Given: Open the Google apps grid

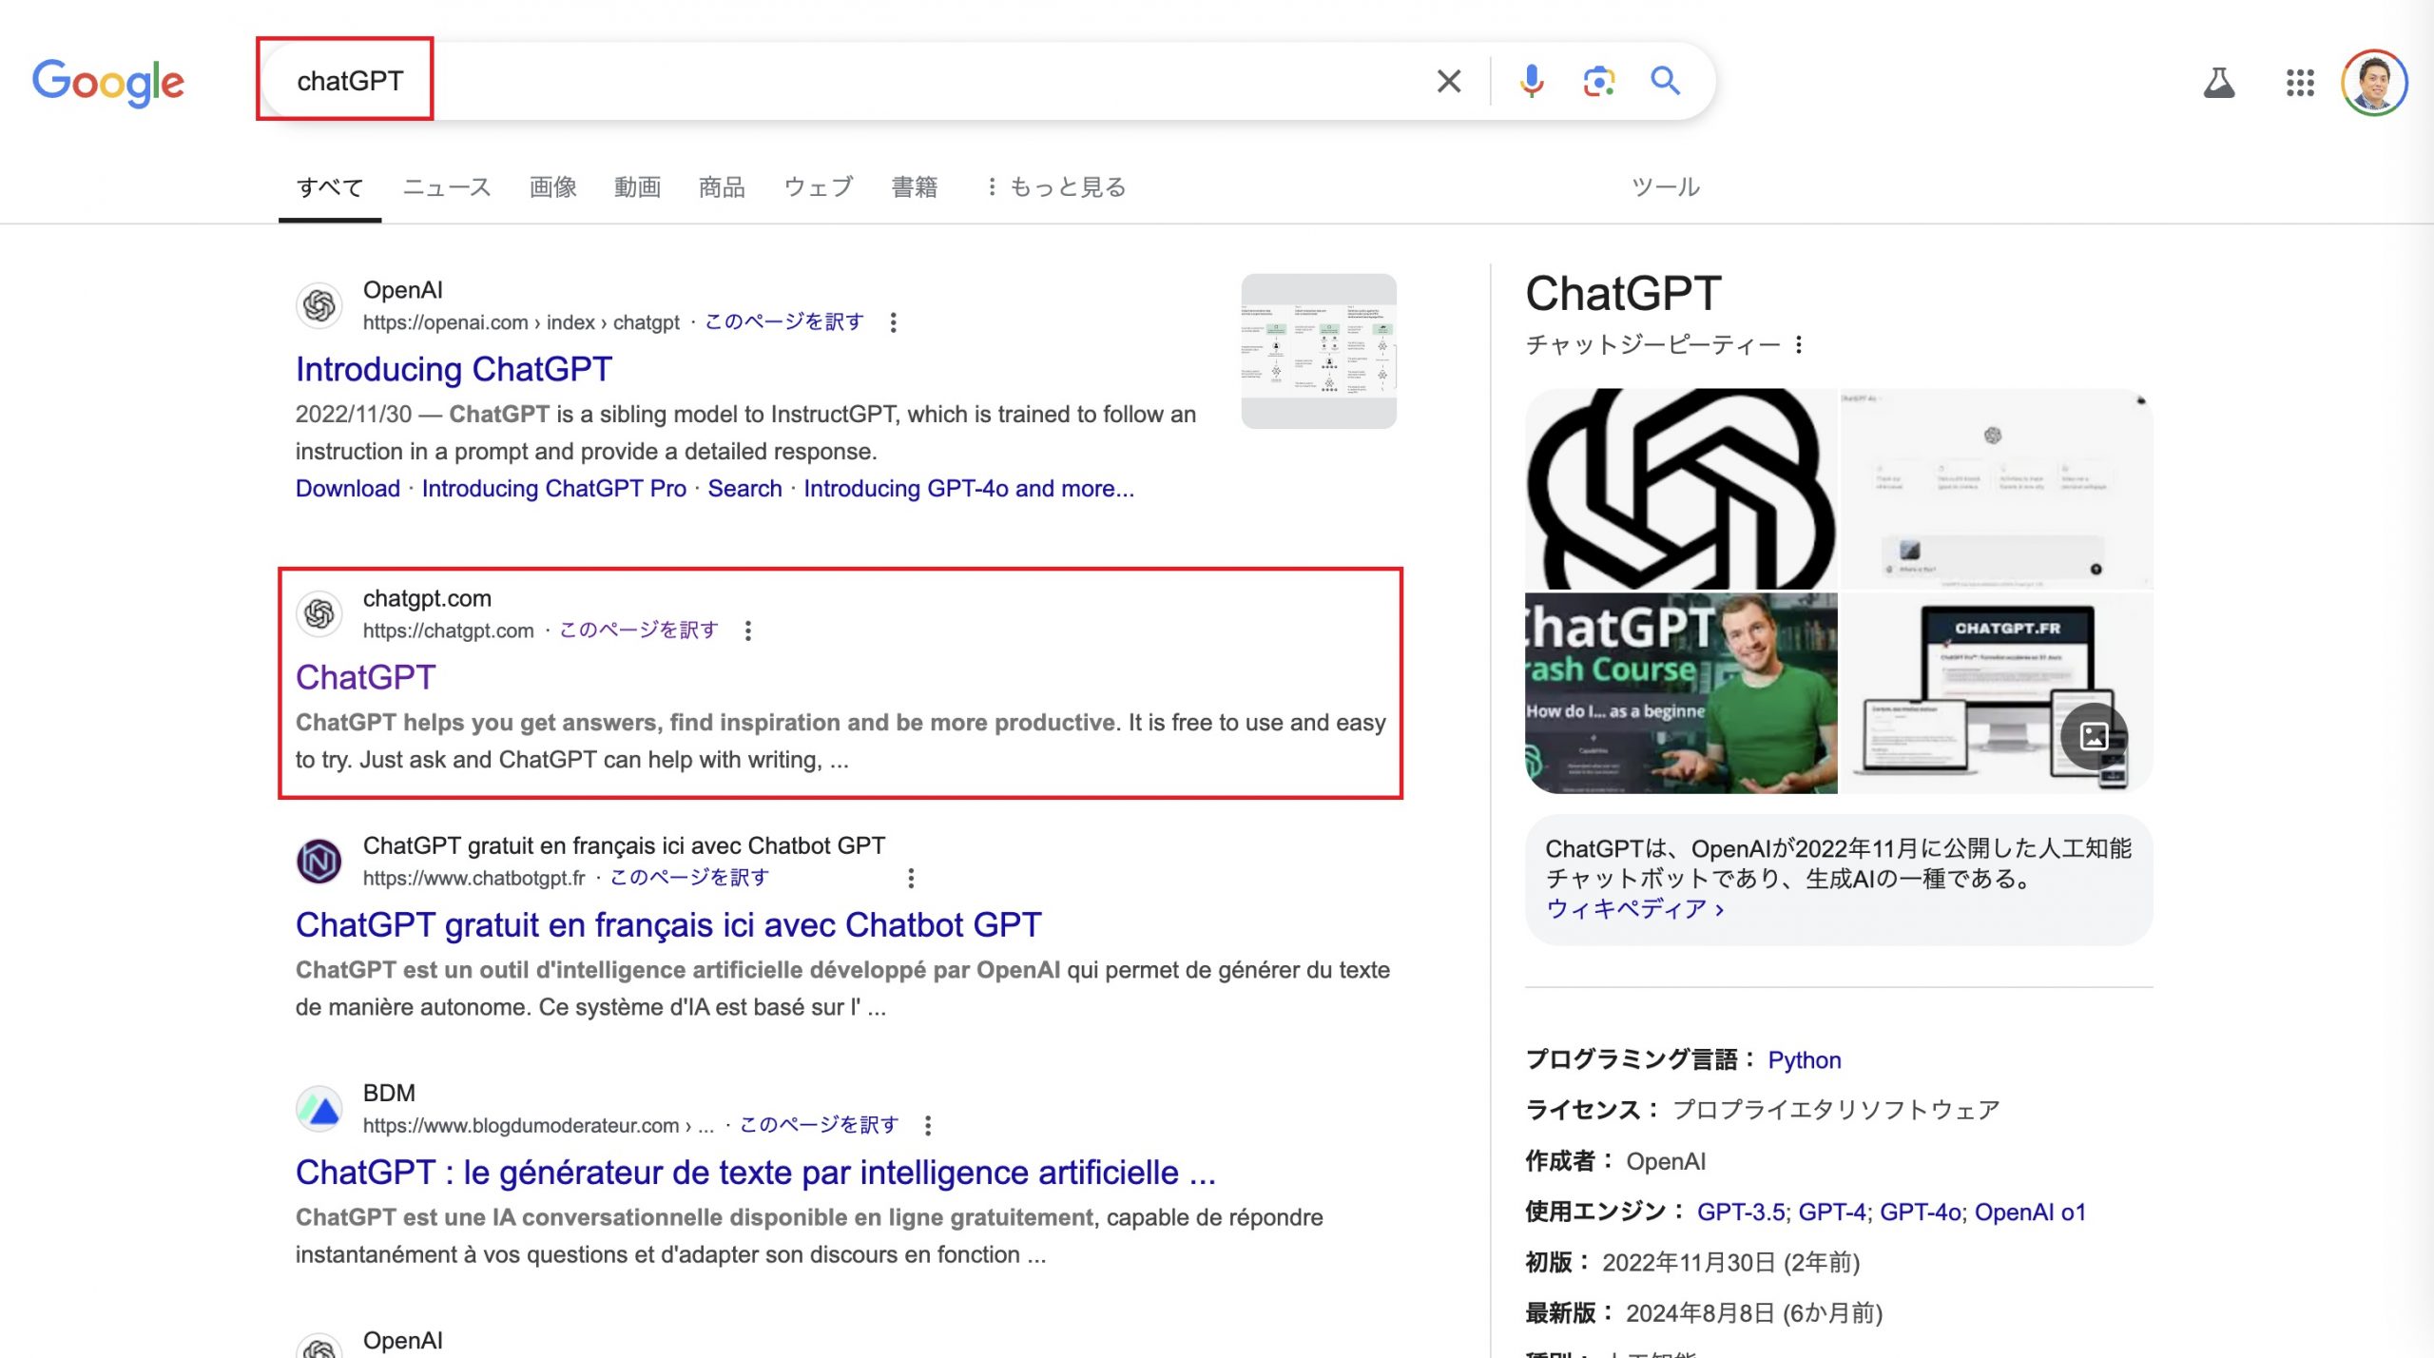Looking at the screenshot, I should 2300,83.
